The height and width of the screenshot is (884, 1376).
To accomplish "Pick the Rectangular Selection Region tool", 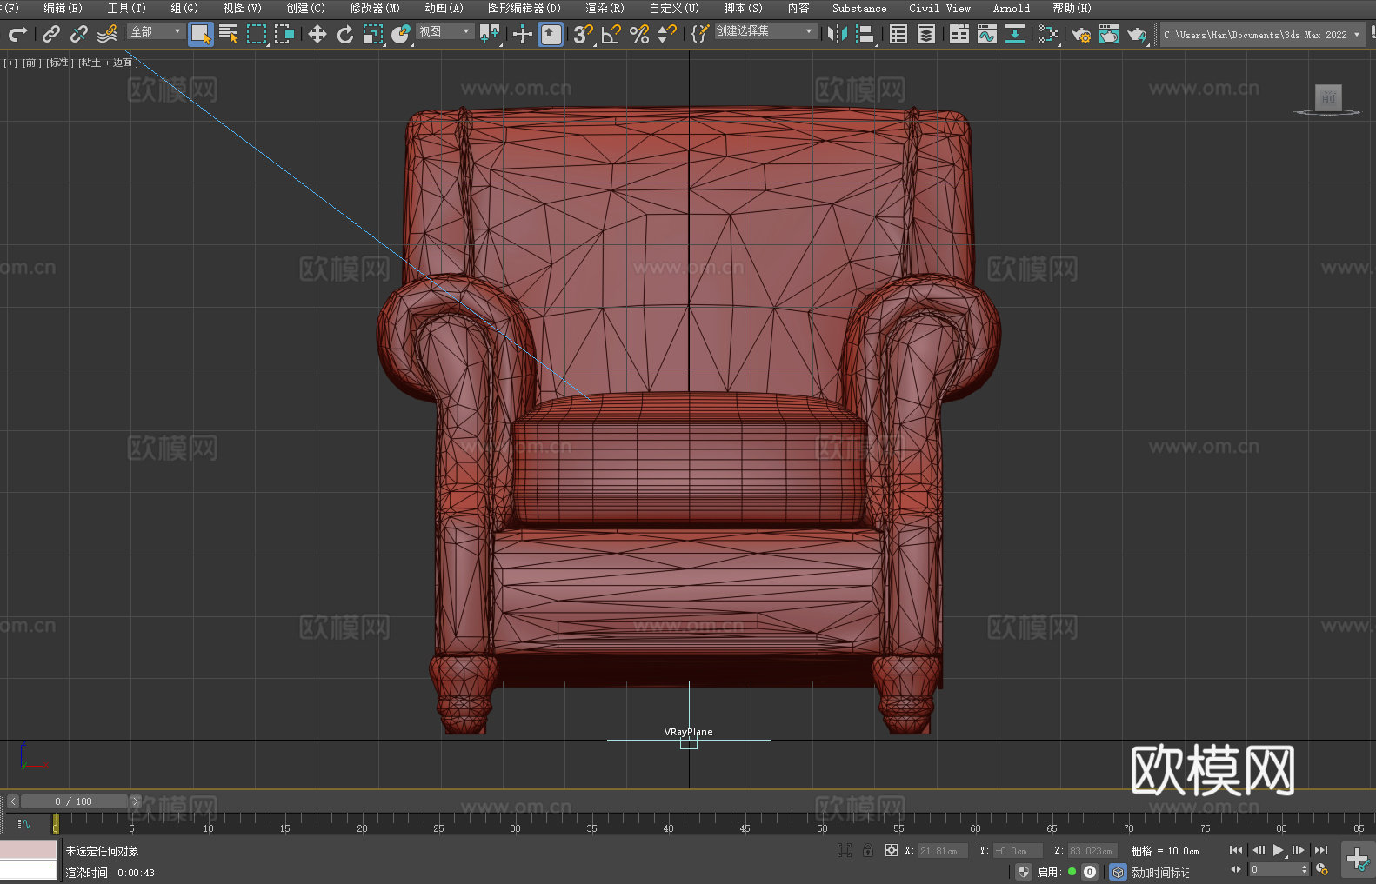I will (257, 34).
